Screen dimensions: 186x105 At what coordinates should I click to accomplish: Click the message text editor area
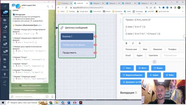click(x=154, y=29)
